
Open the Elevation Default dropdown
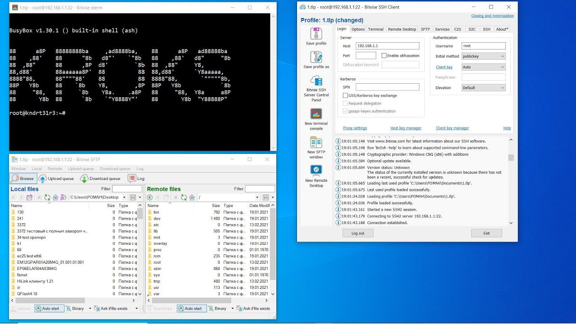484,88
